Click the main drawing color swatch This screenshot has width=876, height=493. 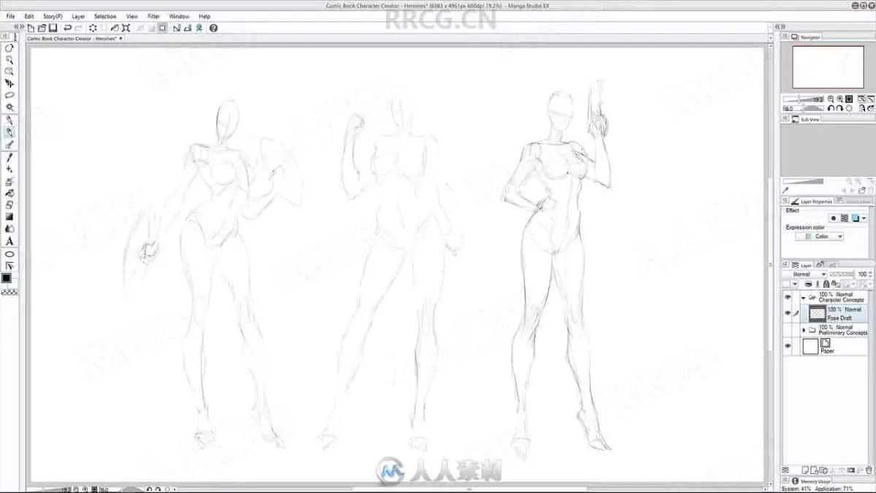tap(7, 278)
